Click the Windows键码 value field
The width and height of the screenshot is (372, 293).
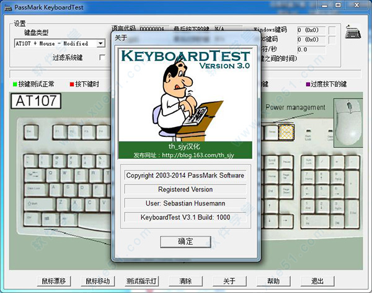click(x=311, y=30)
